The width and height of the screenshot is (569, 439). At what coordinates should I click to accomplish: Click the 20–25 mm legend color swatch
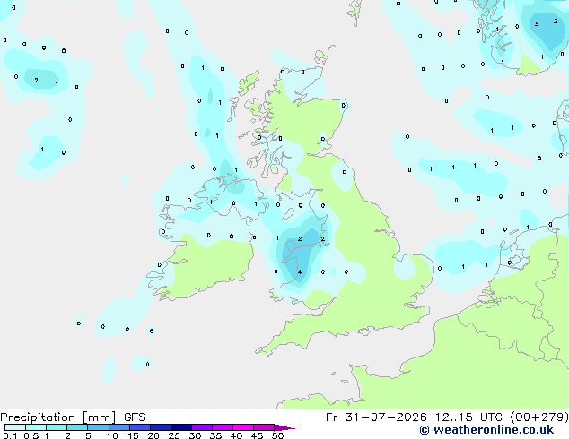160,427
